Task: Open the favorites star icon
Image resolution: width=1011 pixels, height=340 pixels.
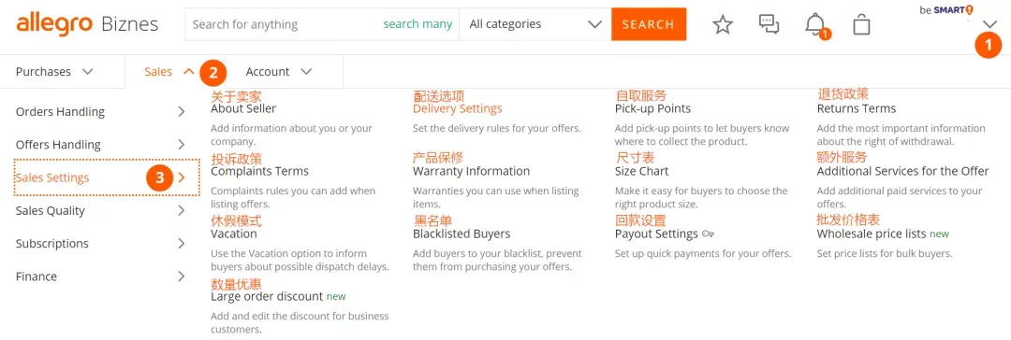Action: coord(723,24)
